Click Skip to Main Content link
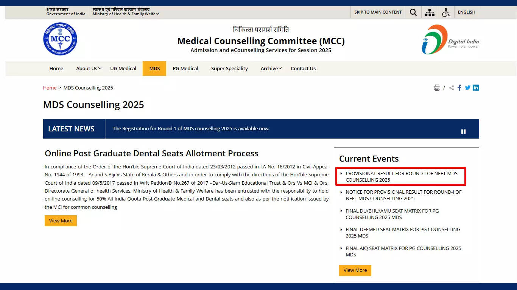This screenshot has width=517, height=290. 378,12
